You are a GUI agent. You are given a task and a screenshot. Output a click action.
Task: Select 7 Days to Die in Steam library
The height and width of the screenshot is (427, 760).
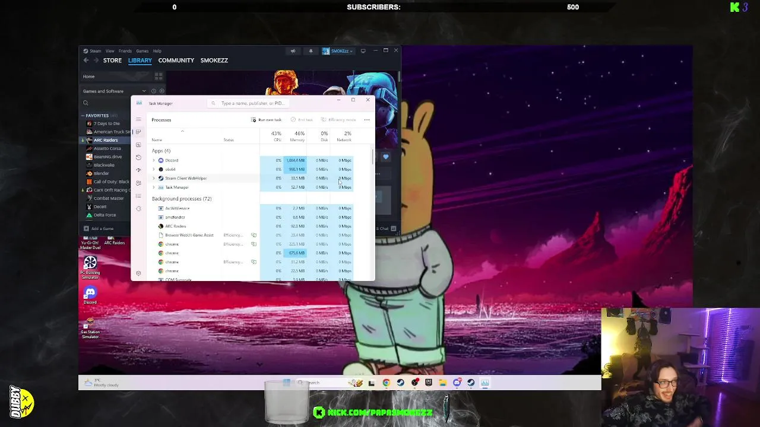[107, 123]
